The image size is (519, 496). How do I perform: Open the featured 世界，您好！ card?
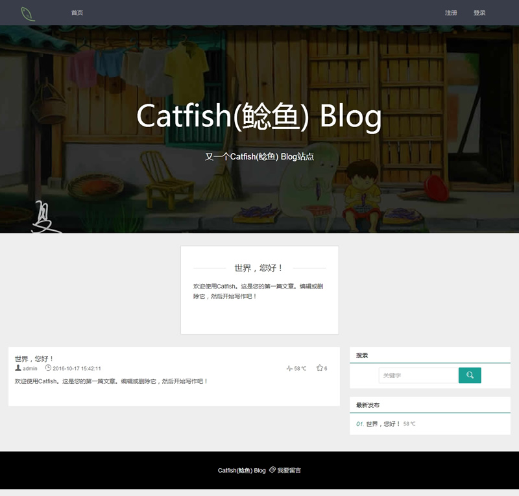[259, 290]
